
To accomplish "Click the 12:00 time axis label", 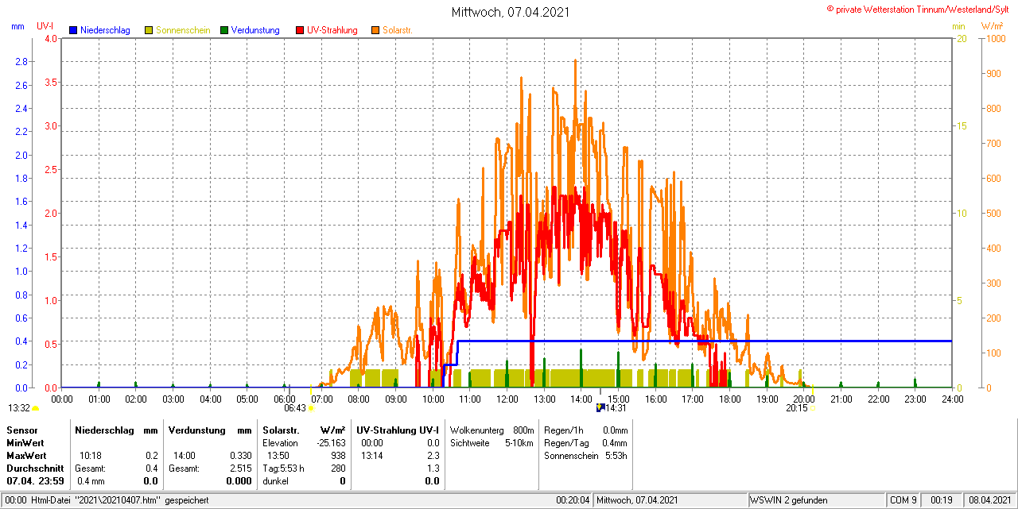I will [x=507, y=399].
